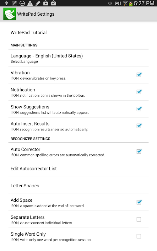Toggle Show Suggestions off
Viewport: 157px width, 251px height.
pyautogui.click(x=139, y=109)
